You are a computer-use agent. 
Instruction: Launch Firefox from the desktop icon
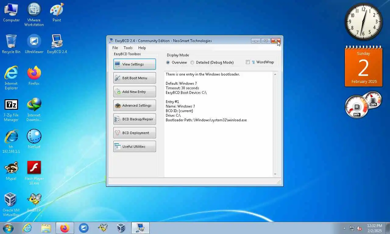pos(34,76)
